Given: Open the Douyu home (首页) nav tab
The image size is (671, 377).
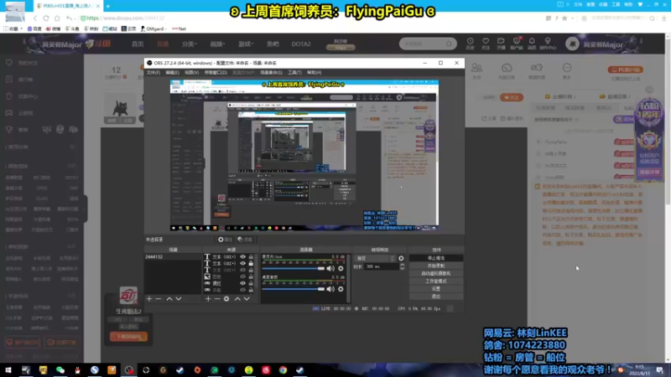Looking at the screenshot, I should (x=138, y=44).
